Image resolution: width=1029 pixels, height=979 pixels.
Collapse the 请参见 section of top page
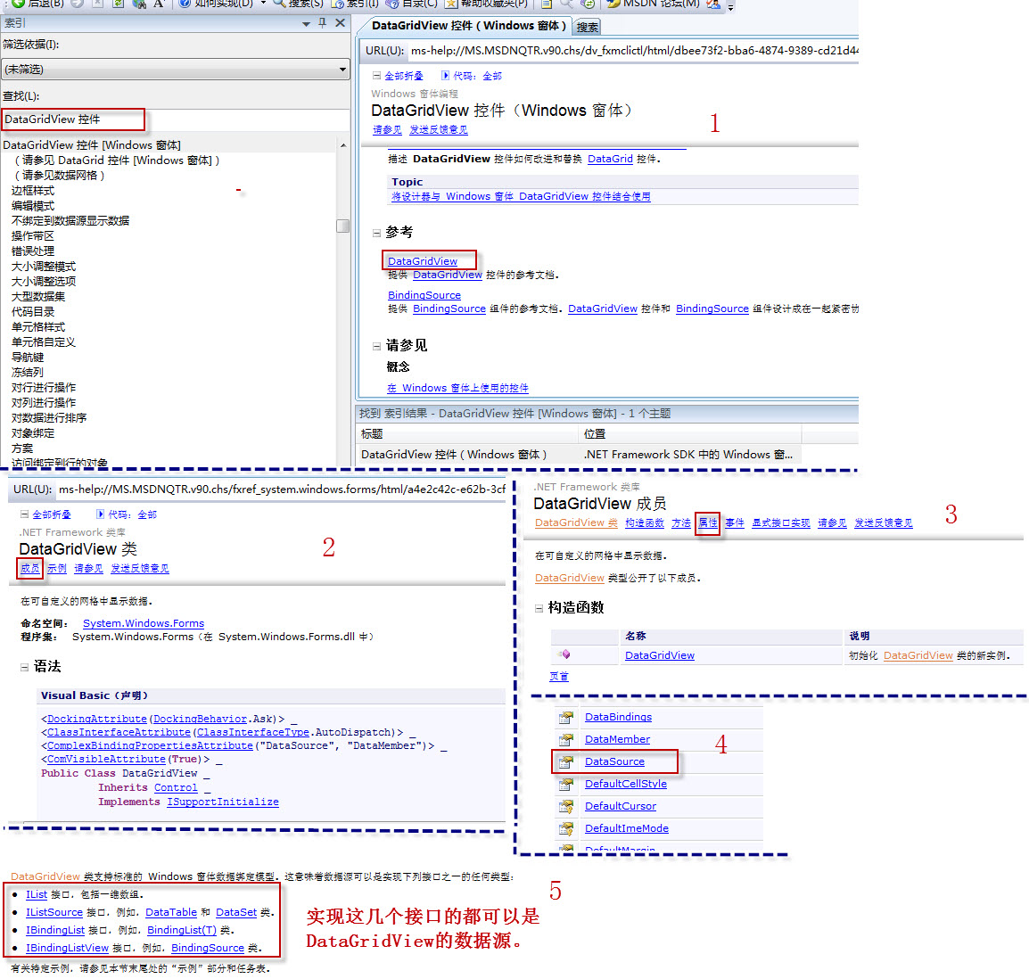point(376,346)
